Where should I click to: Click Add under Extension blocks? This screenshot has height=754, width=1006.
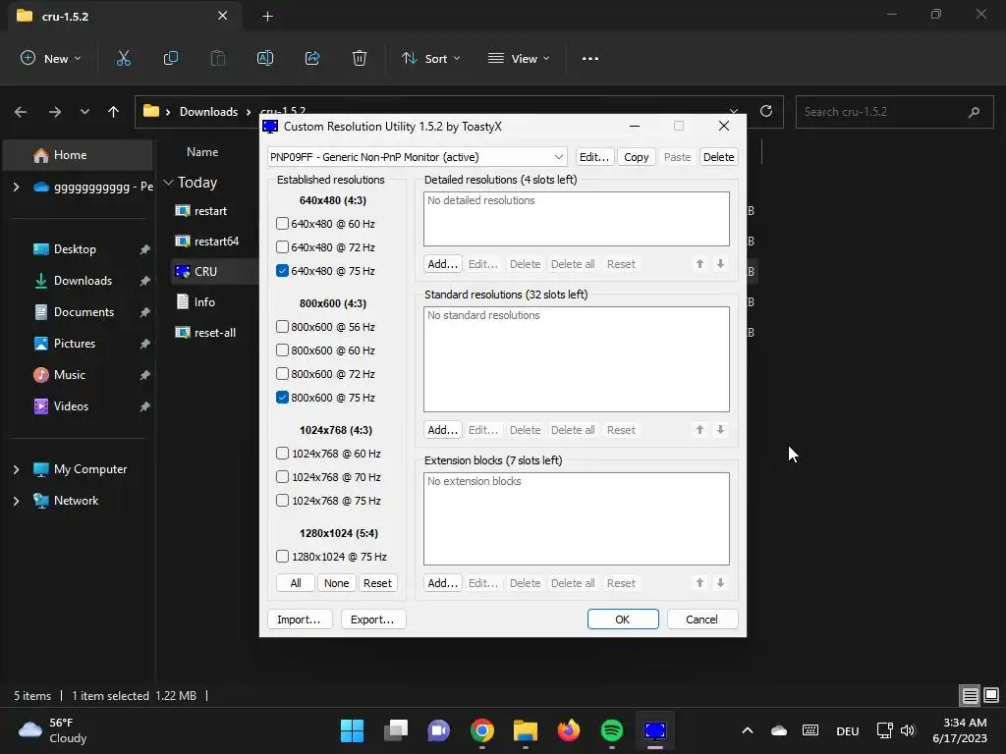(443, 583)
